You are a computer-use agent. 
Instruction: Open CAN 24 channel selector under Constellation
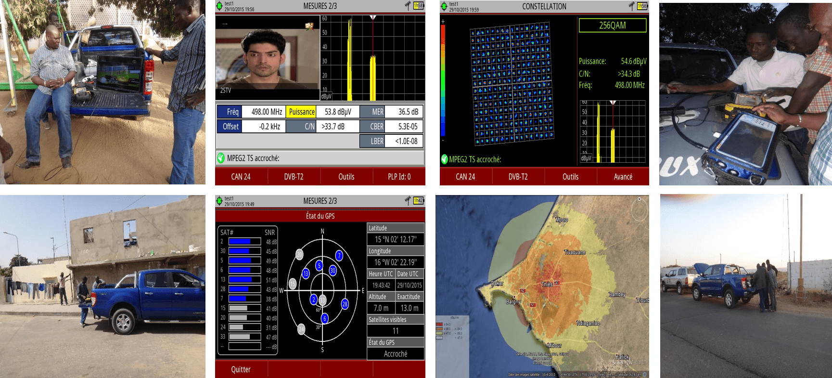[x=465, y=177]
